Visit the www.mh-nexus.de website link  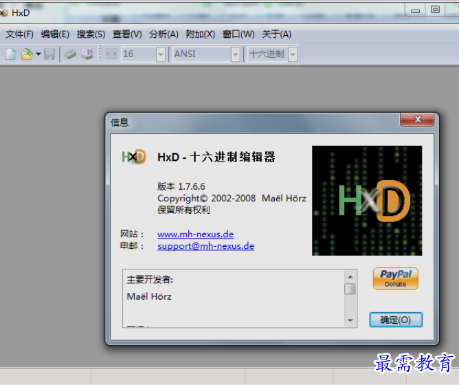point(196,234)
